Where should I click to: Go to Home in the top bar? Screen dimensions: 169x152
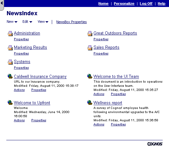(103, 3)
